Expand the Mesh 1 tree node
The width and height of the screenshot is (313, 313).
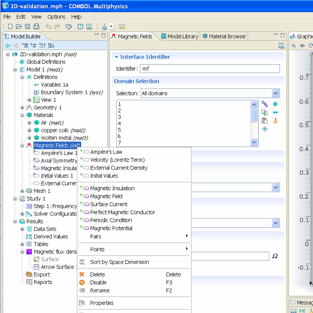coord(23,191)
